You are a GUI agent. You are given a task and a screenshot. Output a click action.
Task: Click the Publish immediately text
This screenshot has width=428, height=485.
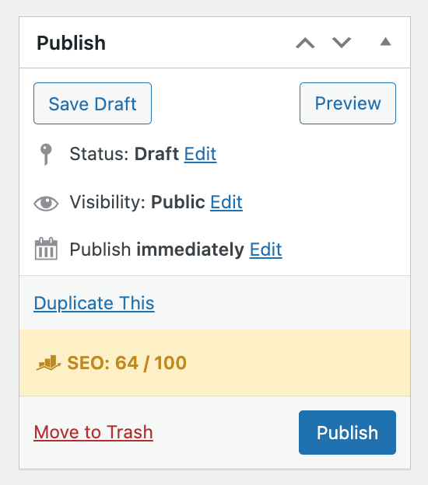tap(156, 249)
